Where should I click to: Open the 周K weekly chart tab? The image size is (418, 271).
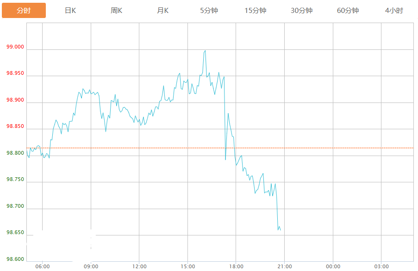(117, 10)
